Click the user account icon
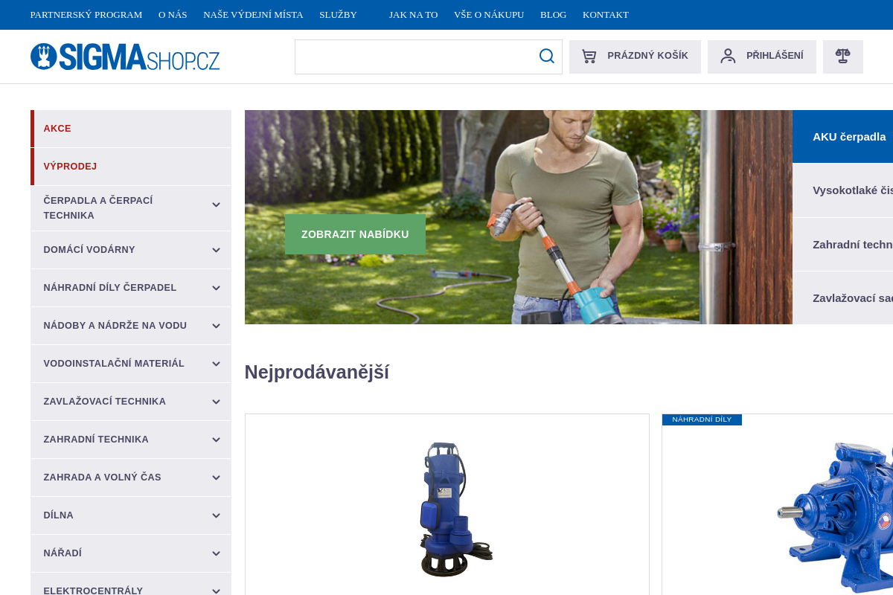Image resolution: width=893 pixels, height=595 pixels. click(728, 56)
